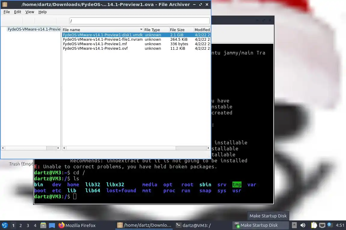Click the file list scrollbar left arrow
Viewport: 346px width, 230px height.
[64, 148]
